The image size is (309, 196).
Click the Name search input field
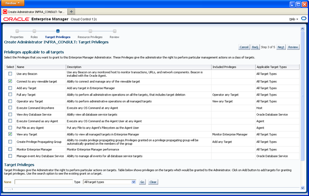click(x=43, y=182)
